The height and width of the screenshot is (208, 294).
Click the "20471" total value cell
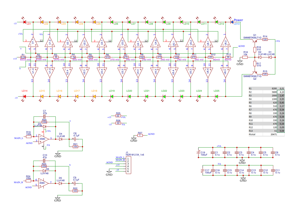point(270,134)
